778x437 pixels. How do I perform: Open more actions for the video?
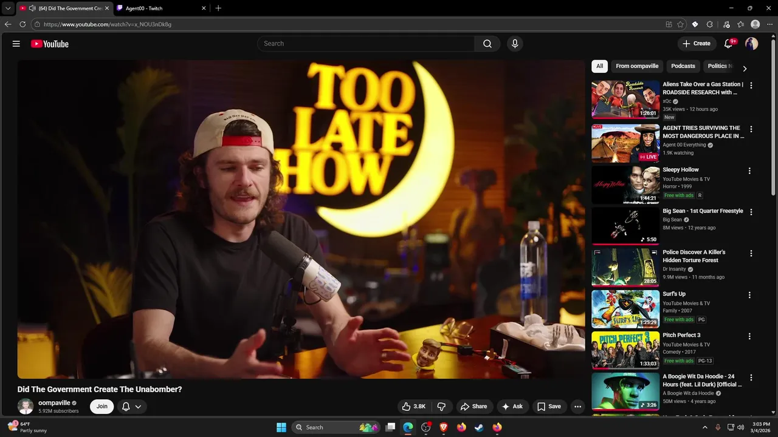point(578,407)
